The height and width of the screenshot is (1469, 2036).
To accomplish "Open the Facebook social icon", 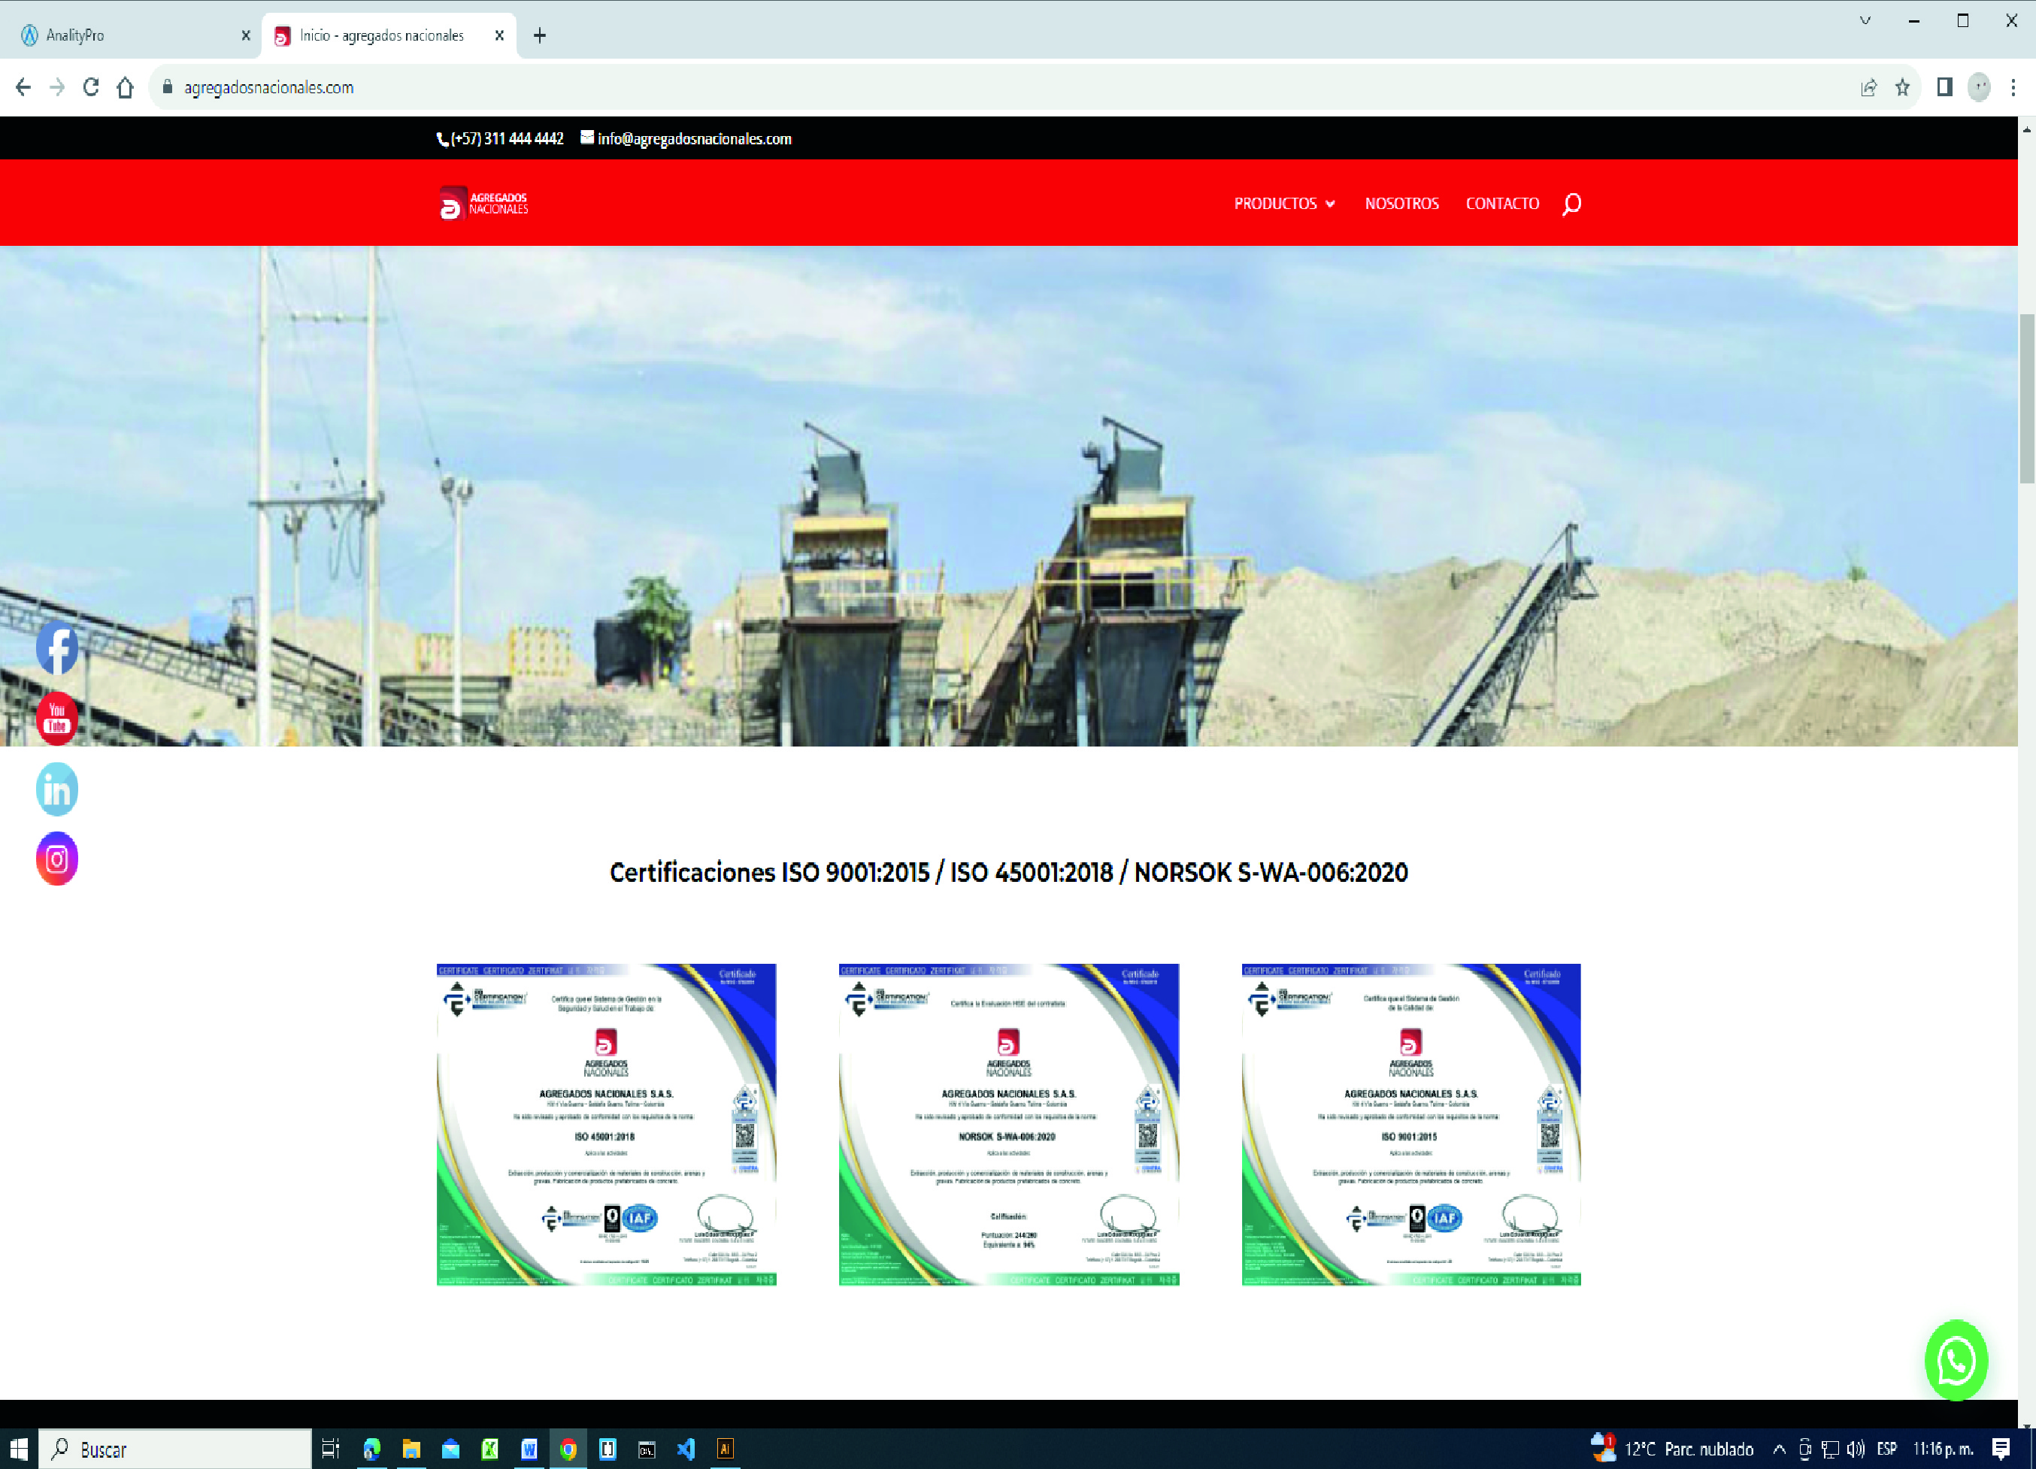I will click(56, 648).
